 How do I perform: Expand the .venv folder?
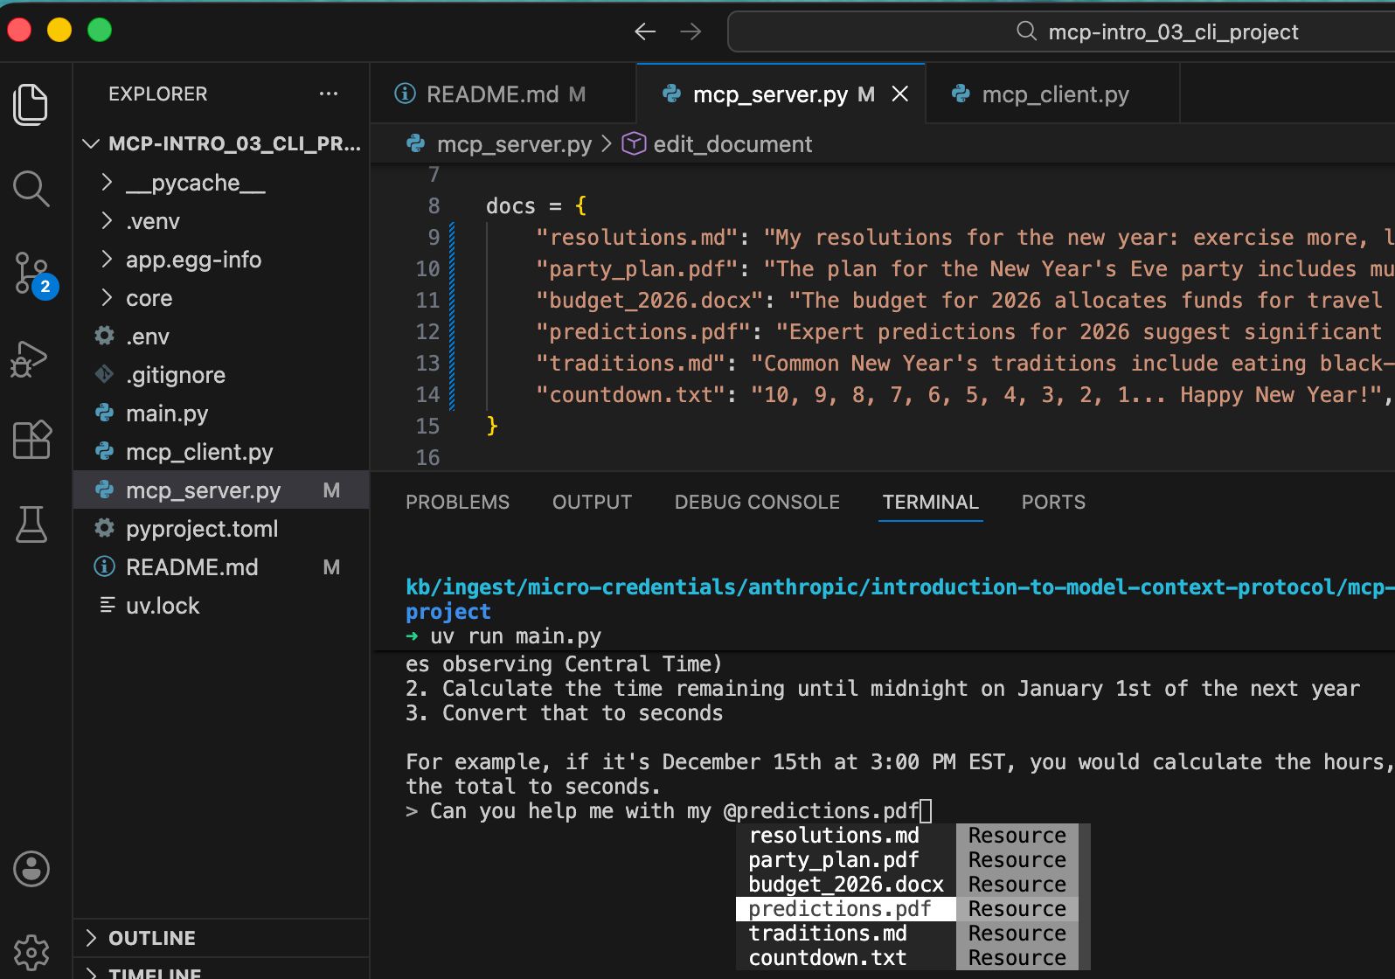(107, 220)
